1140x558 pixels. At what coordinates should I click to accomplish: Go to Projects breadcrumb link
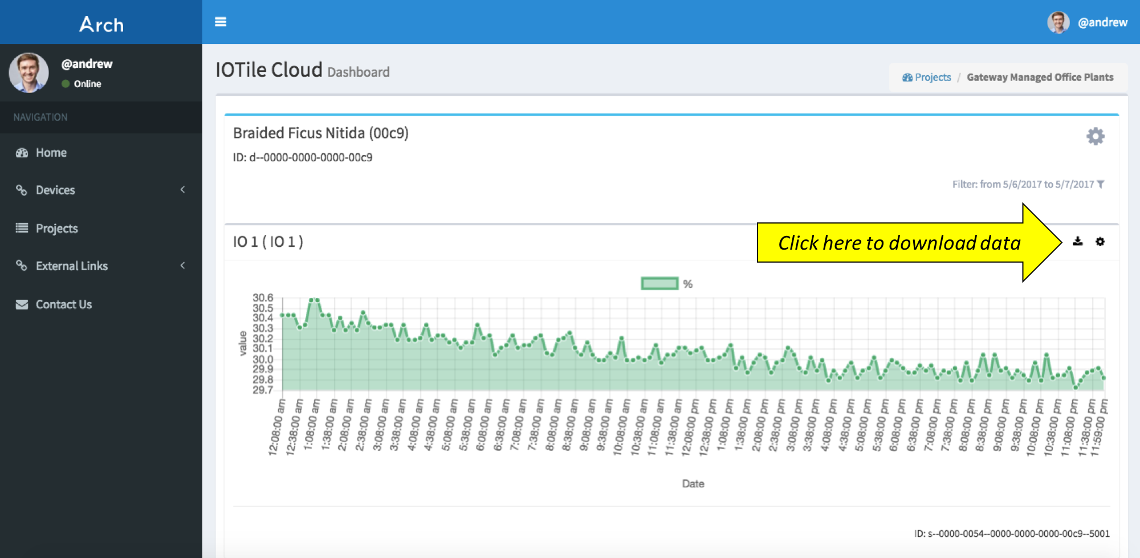click(x=933, y=78)
